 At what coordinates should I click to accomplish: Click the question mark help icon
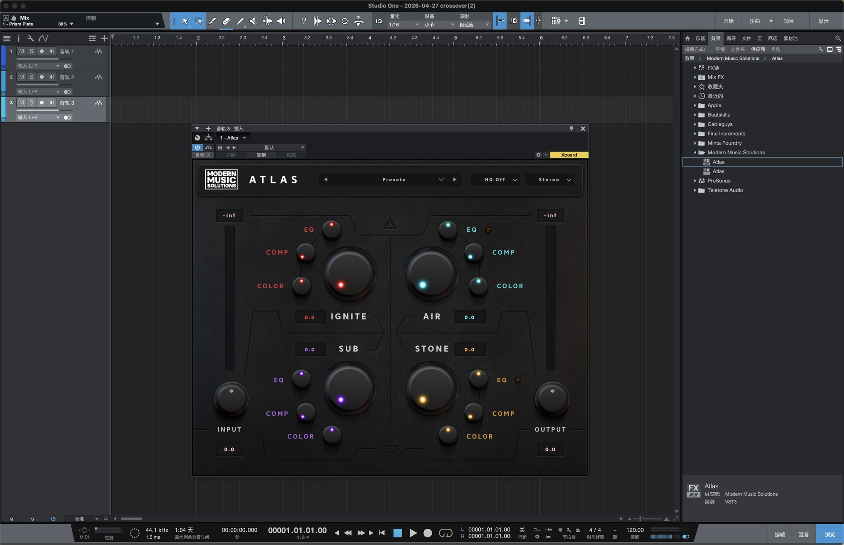coord(303,21)
